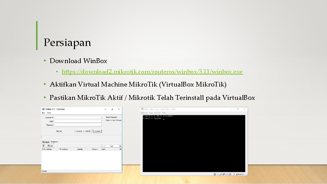Open the Machine menu in VirtualBox
The height and width of the screenshot is (184, 327).
144,113
